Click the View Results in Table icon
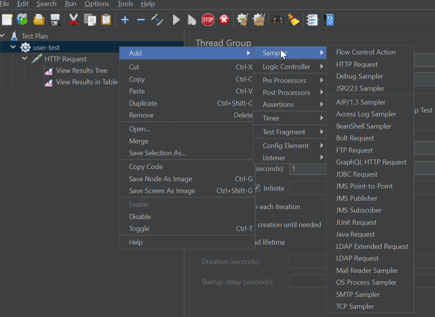 click(x=48, y=82)
